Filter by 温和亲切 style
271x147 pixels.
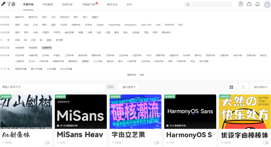coord(166,32)
